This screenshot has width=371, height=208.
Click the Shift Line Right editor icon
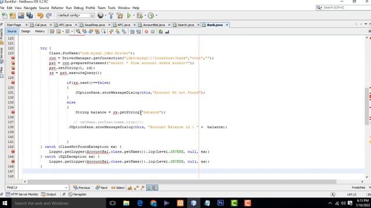139,31
